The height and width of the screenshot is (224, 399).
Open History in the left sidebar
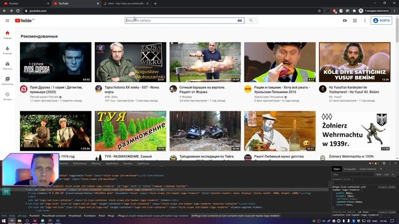click(x=7, y=96)
